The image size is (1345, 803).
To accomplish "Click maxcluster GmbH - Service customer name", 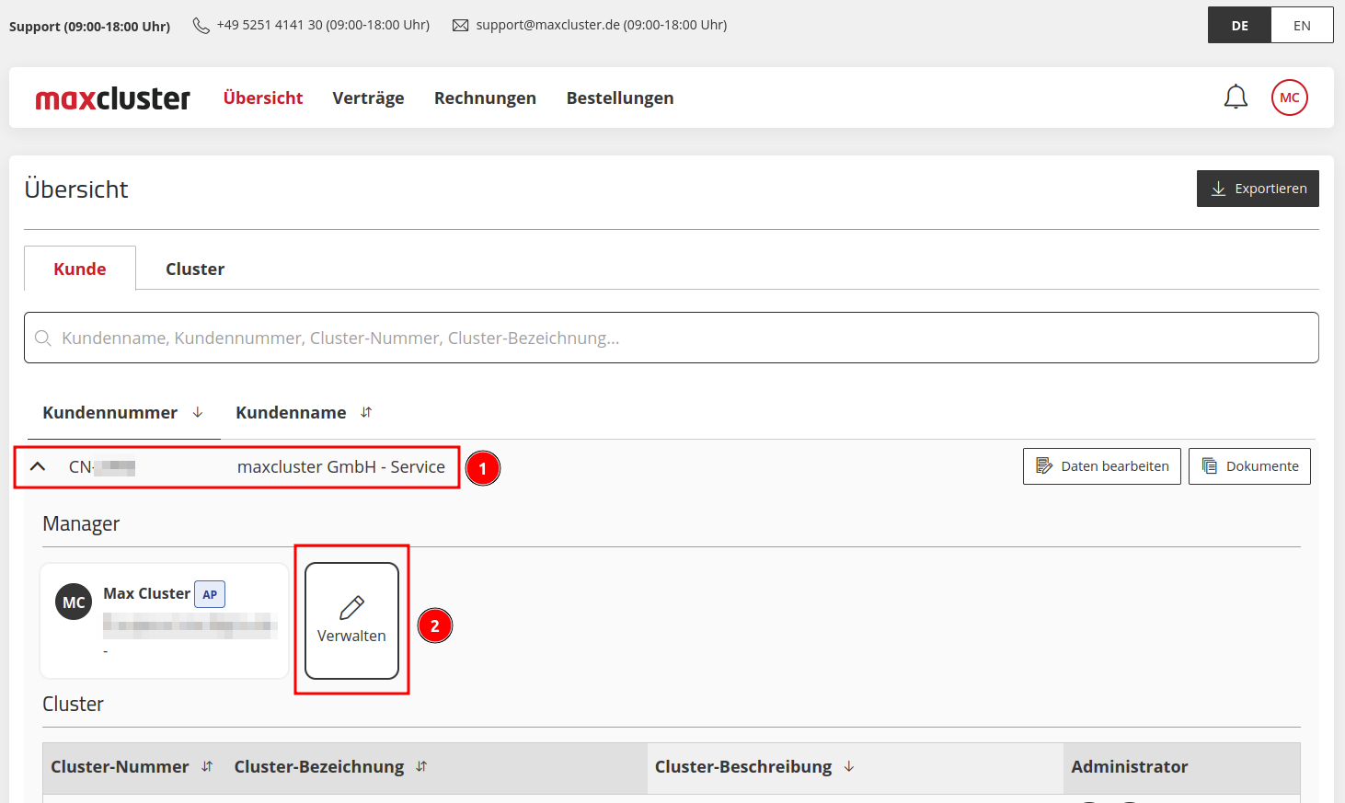I will pyautogui.click(x=341, y=466).
